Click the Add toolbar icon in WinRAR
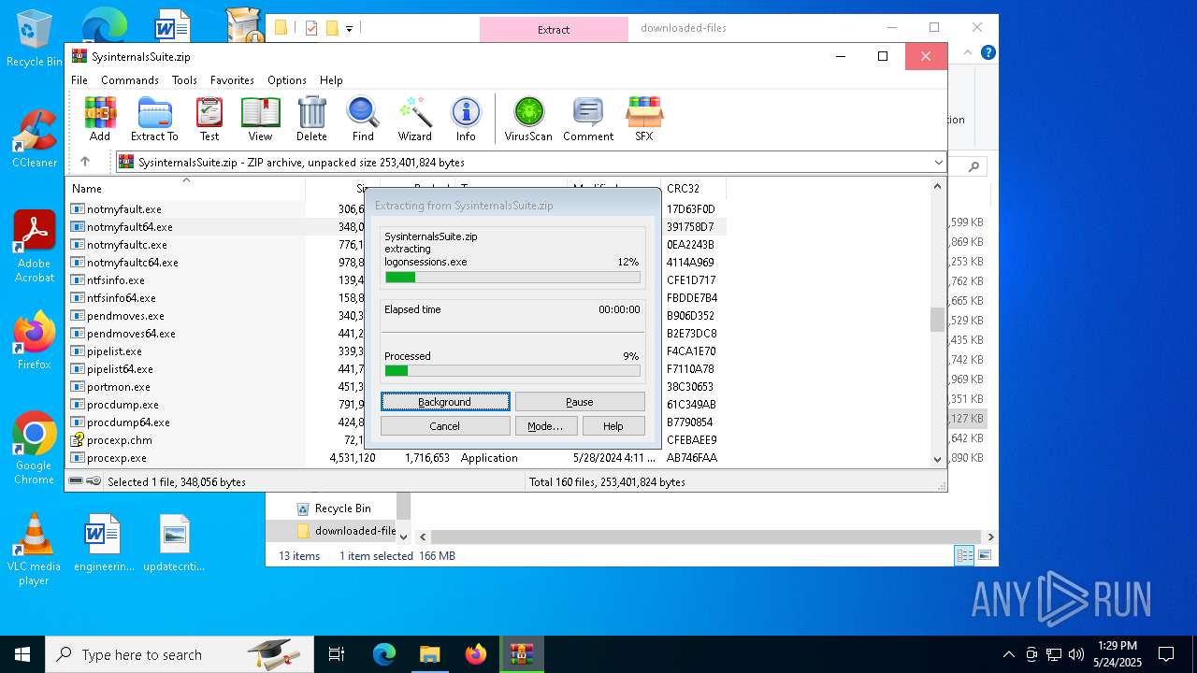The height and width of the screenshot is (673, 1197). tap(100, 119)
